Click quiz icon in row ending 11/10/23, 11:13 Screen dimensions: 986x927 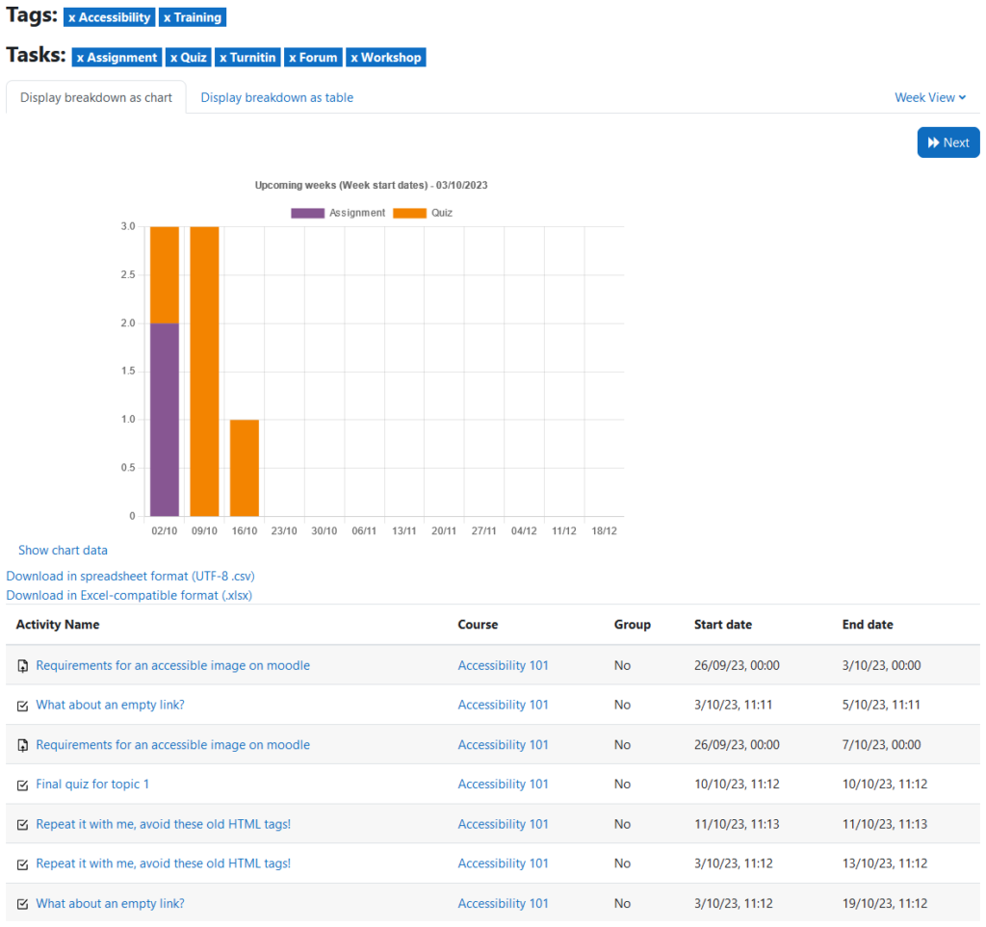[23, 825]
